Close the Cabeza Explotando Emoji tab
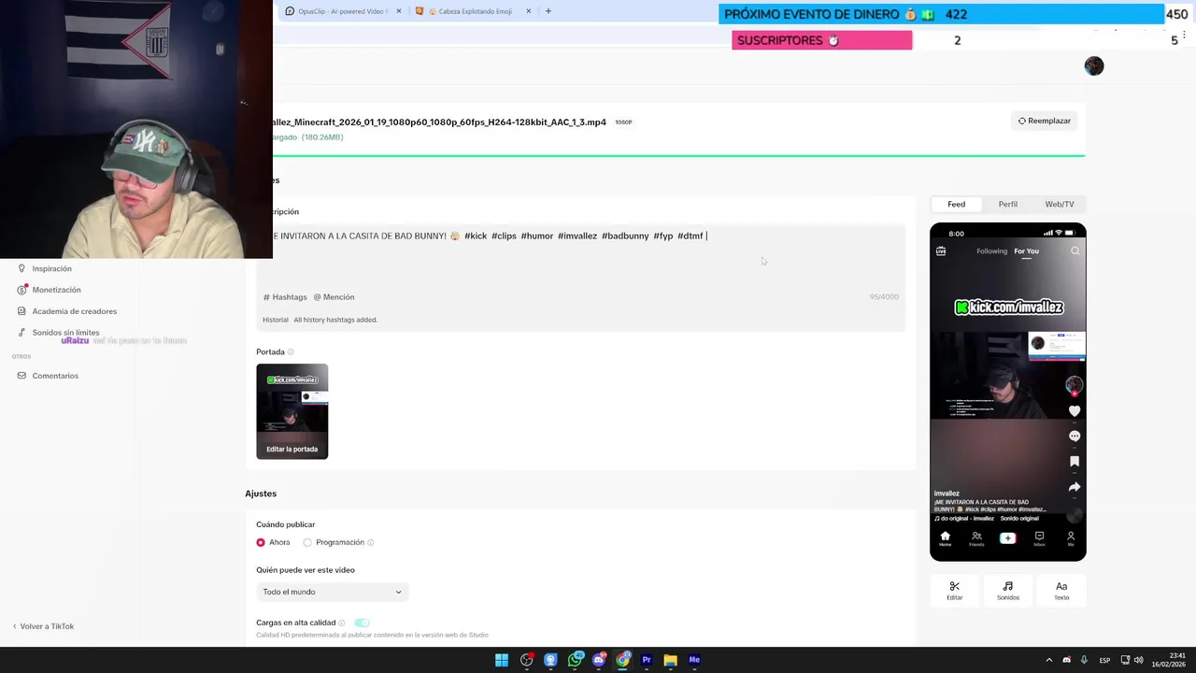 (528, 11)
